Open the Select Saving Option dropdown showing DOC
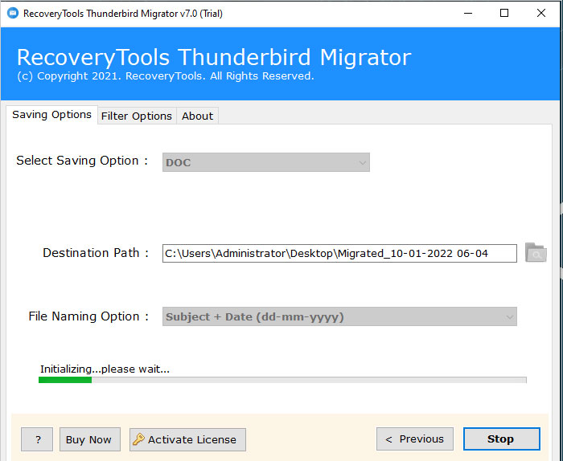The width and height of the screenshot is (563, 461). [265, 162]
